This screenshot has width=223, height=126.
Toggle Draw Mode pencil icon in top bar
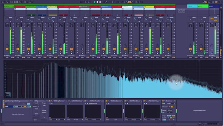coord(204,2)
